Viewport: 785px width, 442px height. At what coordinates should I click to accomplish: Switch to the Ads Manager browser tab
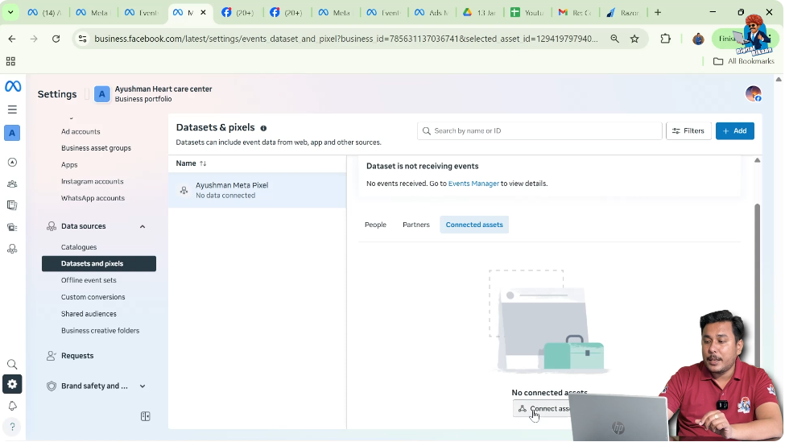(x=432, y=13)
